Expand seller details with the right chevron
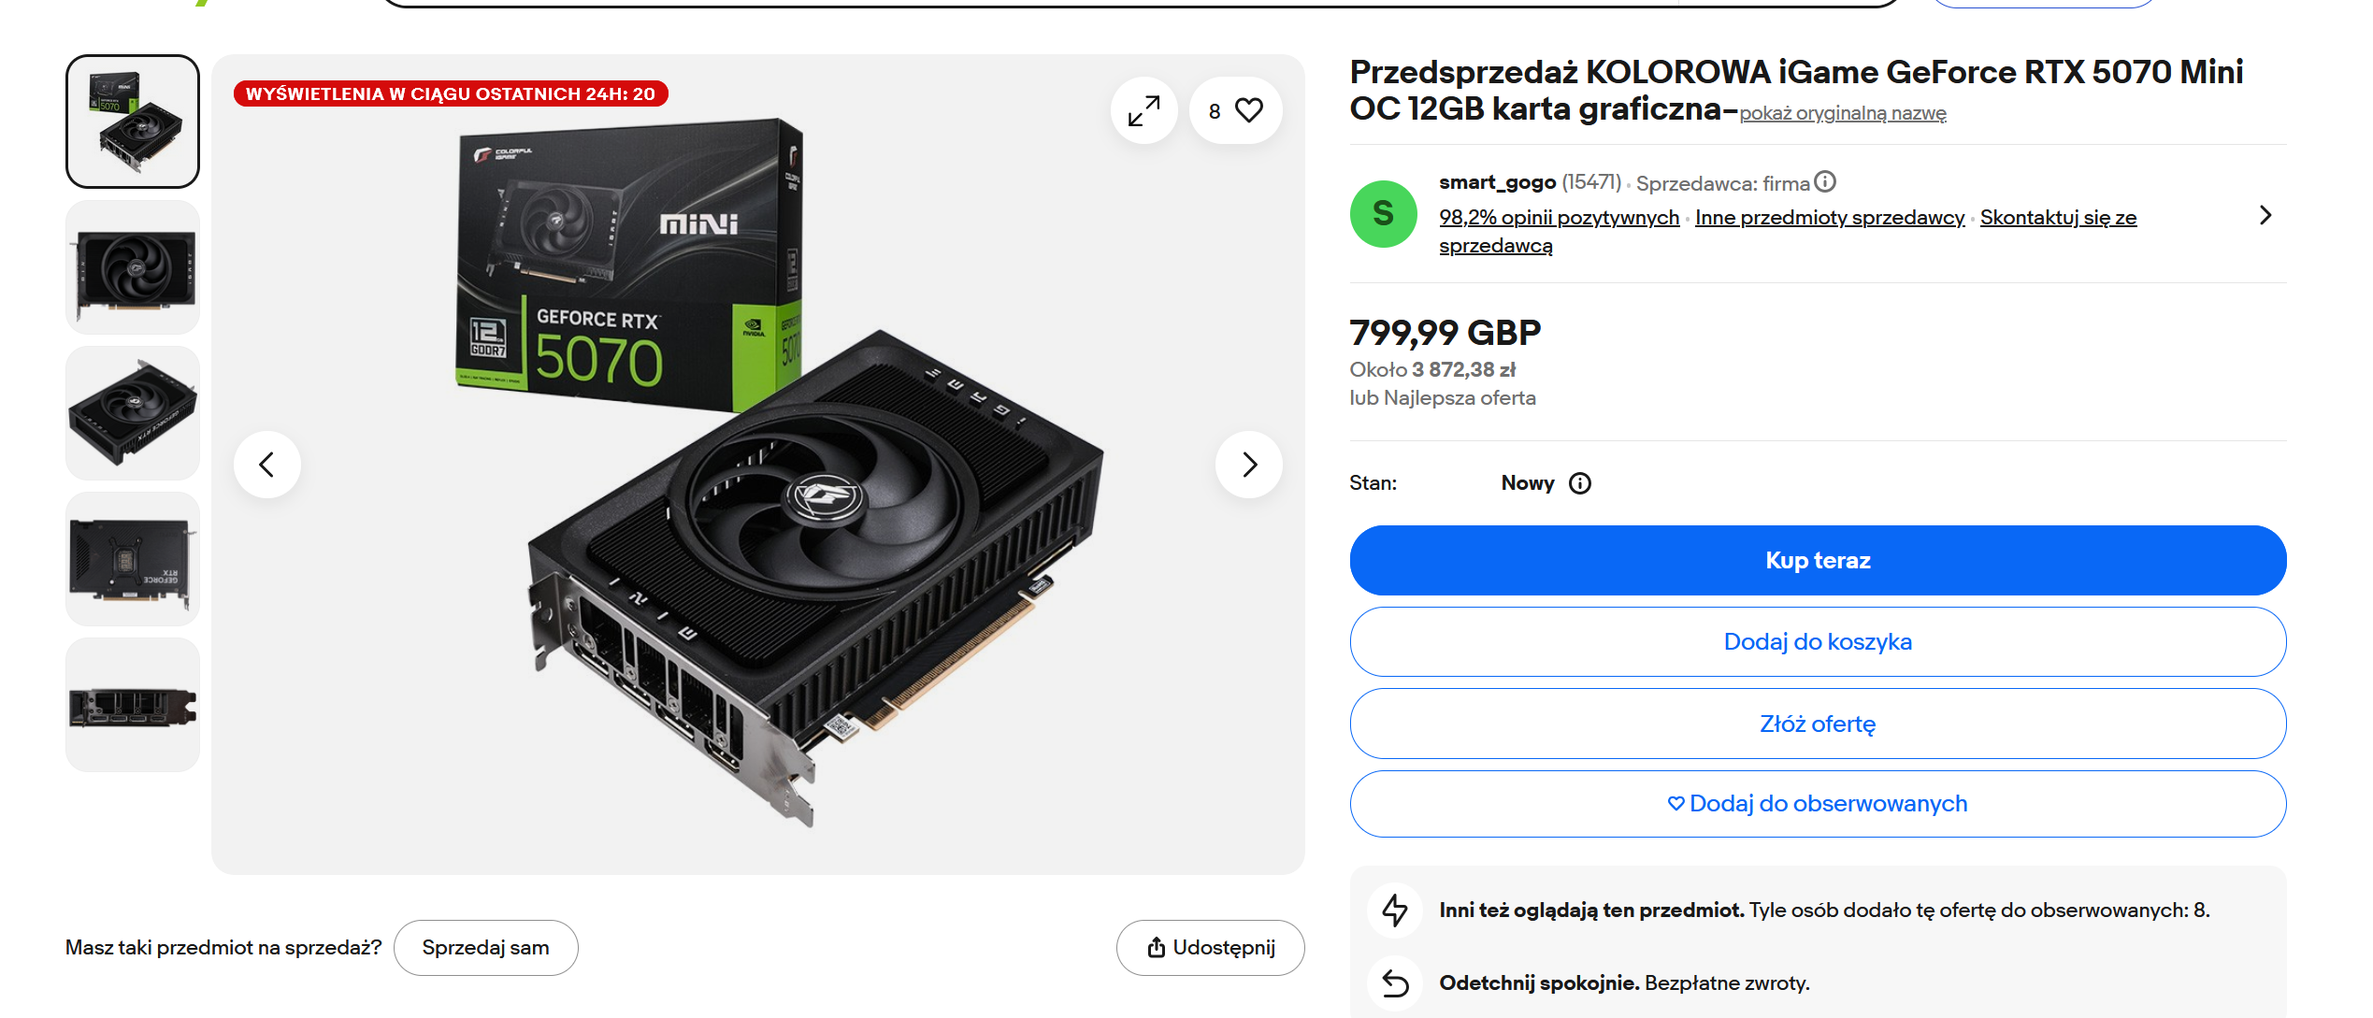Screen dimensions: 2373x1018 [x=2265, y=216]
